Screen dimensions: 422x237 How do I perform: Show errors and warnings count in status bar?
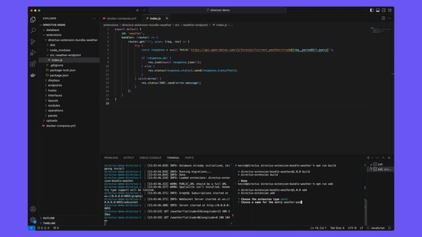pyautogui.click(x=44, y=228)
